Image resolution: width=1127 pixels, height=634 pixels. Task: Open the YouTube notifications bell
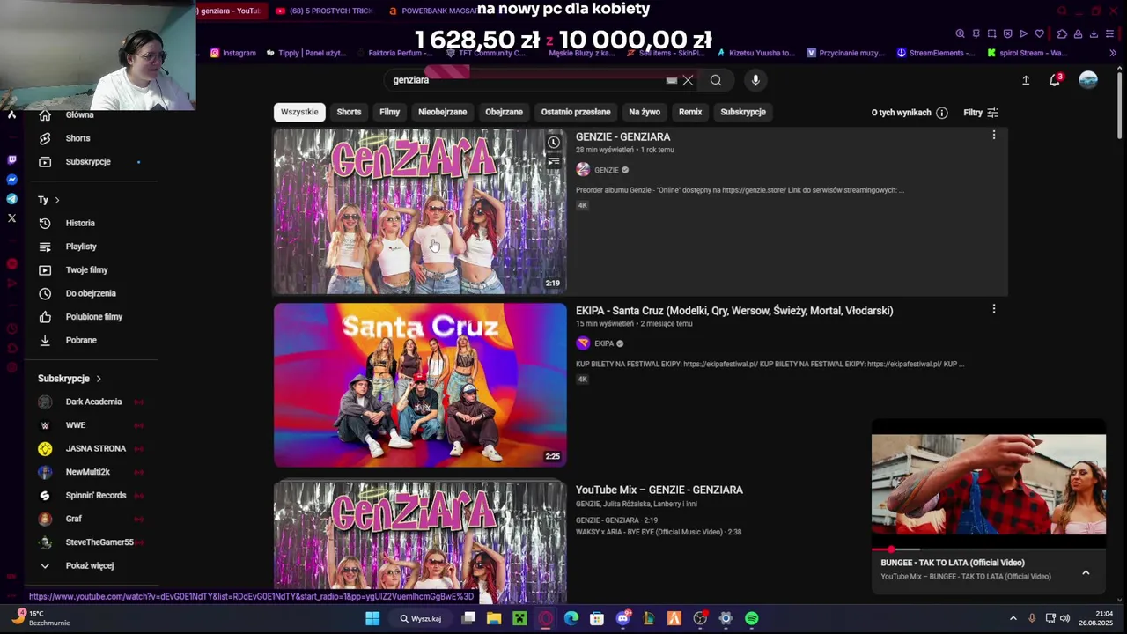[1055, 80]
